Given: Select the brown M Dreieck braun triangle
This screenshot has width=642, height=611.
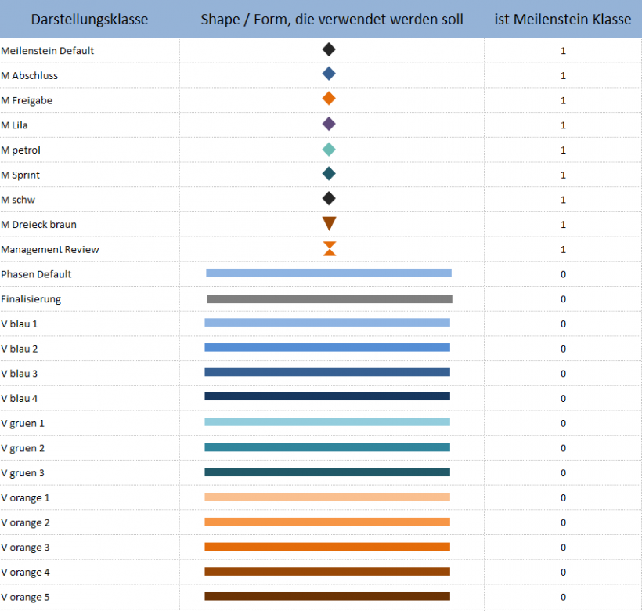Looking at the screenshot, I should (329, 223).
